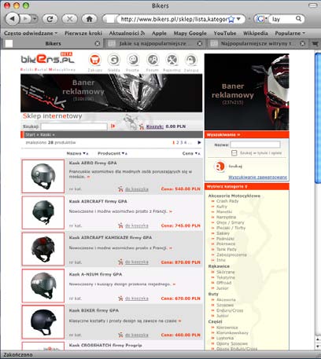Open the Enduro/Cross boots category

point(230,310)
